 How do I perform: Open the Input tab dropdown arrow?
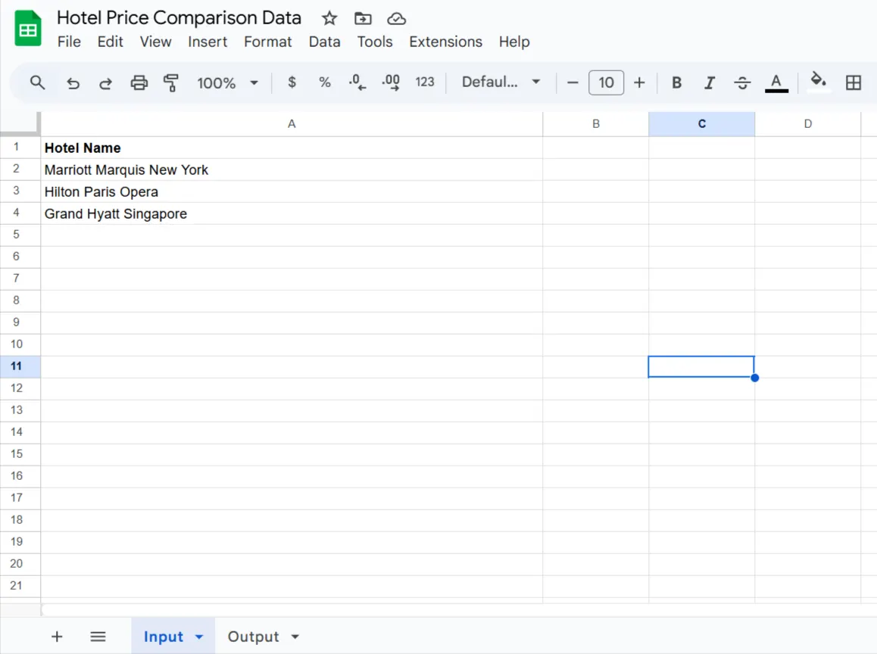click(x=199, y=637)
